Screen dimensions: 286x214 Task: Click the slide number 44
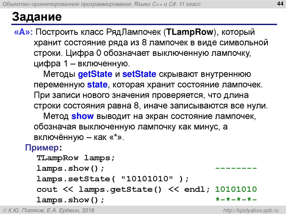click(x=280, y=3)
